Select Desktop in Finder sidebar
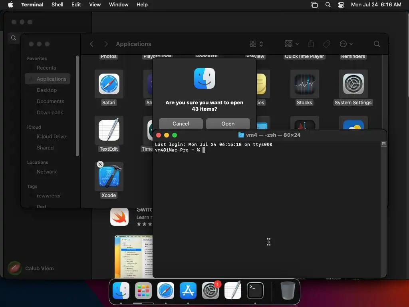Screen dimensions: 409x307 [48, 90]
